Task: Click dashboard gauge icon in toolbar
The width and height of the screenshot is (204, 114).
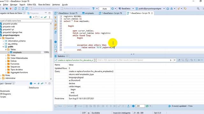Action: pos(168,9)
